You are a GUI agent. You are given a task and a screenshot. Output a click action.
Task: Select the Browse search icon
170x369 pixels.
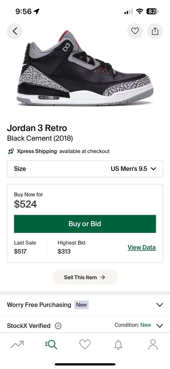pos(51,344)
